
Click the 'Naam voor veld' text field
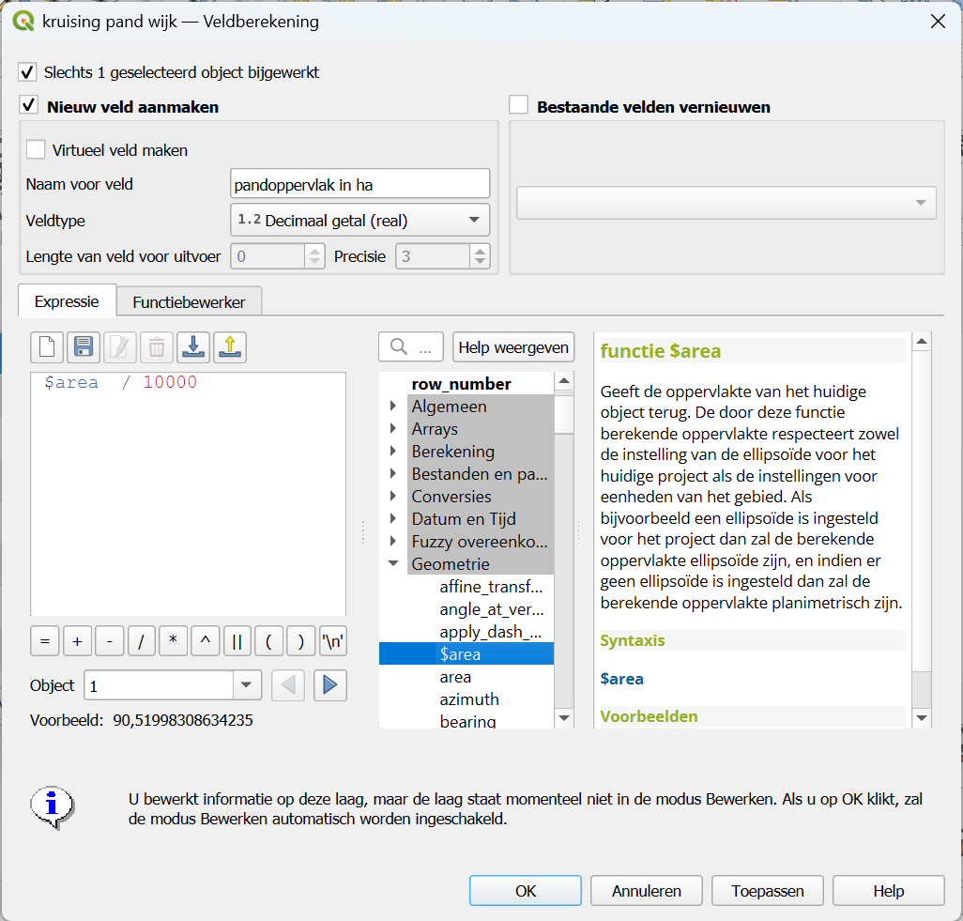pos(359,184)
